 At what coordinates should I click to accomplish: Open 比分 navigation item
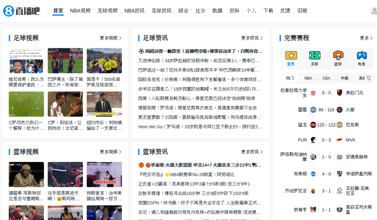coord(200,11)
